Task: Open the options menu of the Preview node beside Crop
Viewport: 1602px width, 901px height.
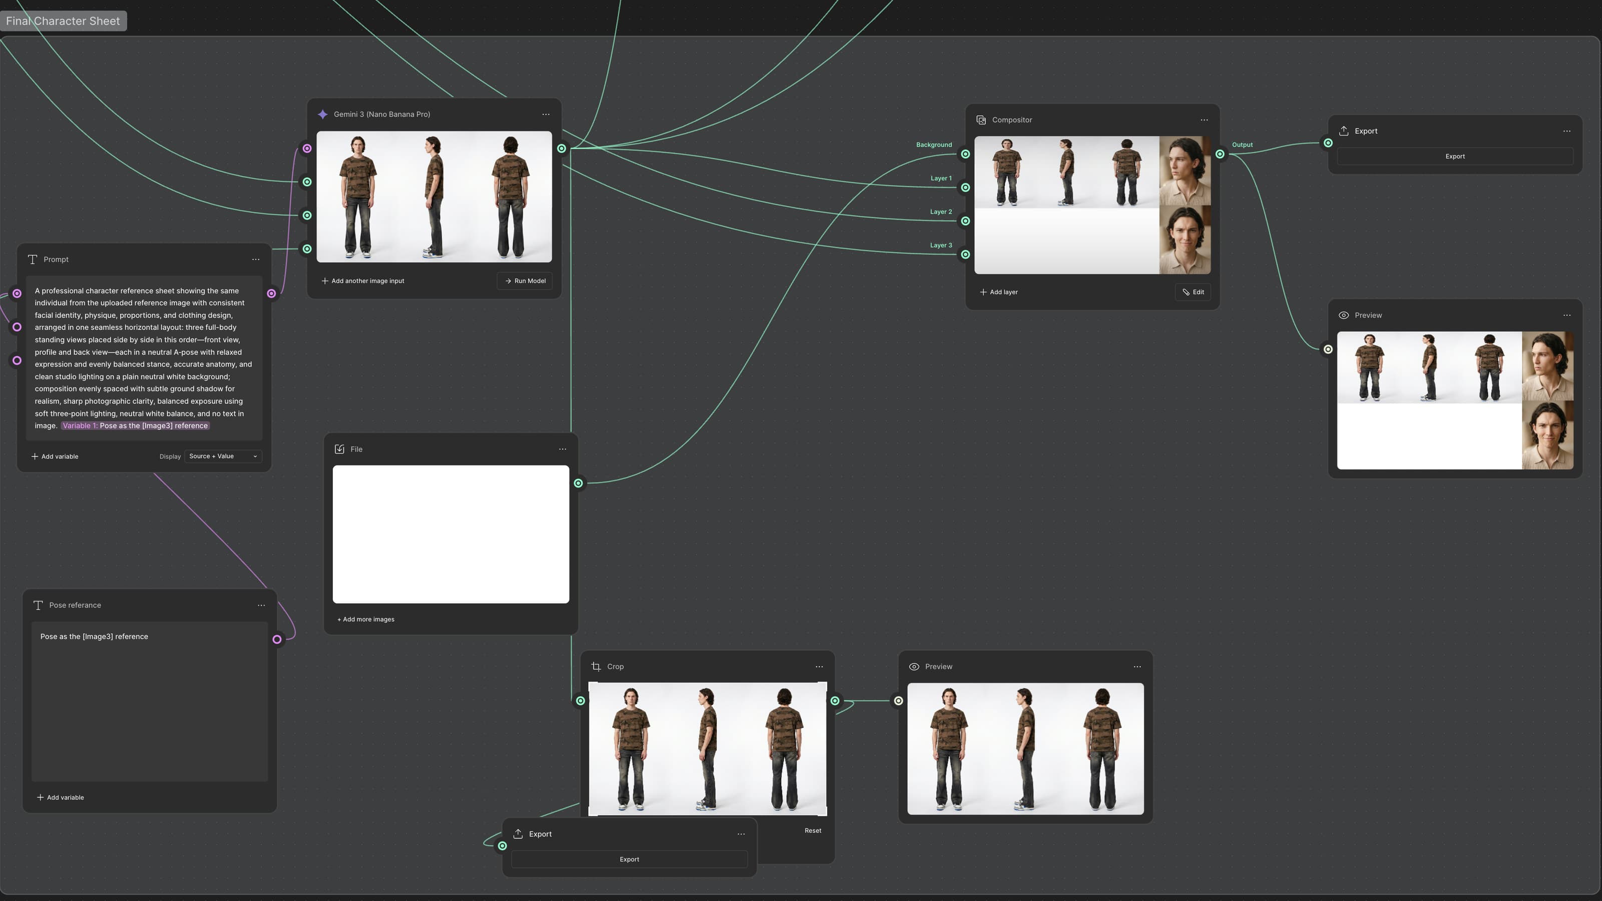Action: 1137,667
